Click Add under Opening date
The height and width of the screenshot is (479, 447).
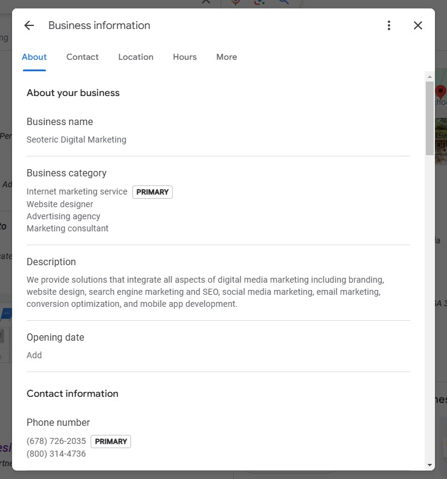pos(34,355)
